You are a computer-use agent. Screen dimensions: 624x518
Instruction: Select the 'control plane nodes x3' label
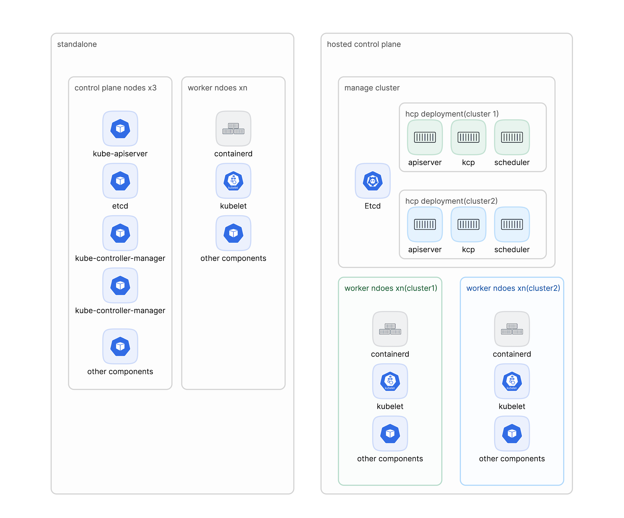[115, 88]
